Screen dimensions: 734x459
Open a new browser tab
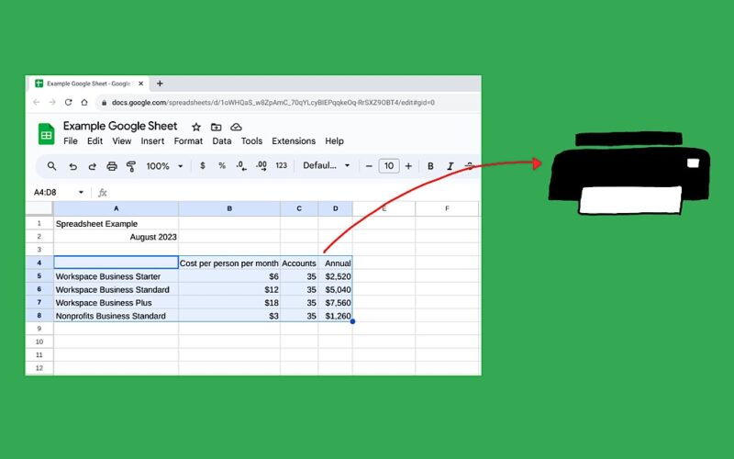(160, 84)
